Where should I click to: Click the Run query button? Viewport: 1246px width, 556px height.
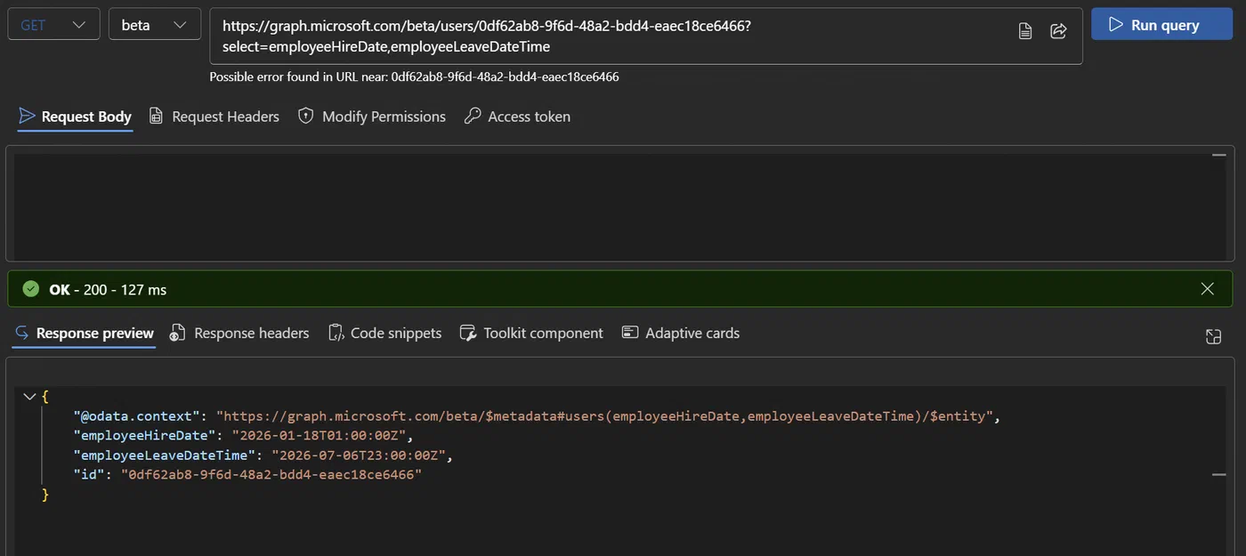coord(1161,25)
